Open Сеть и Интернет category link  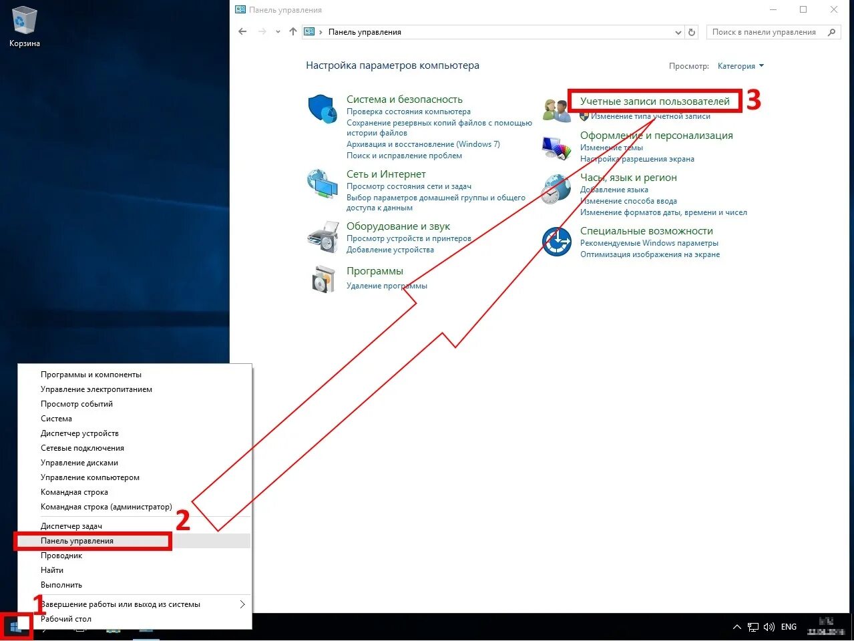click(386, 174)
